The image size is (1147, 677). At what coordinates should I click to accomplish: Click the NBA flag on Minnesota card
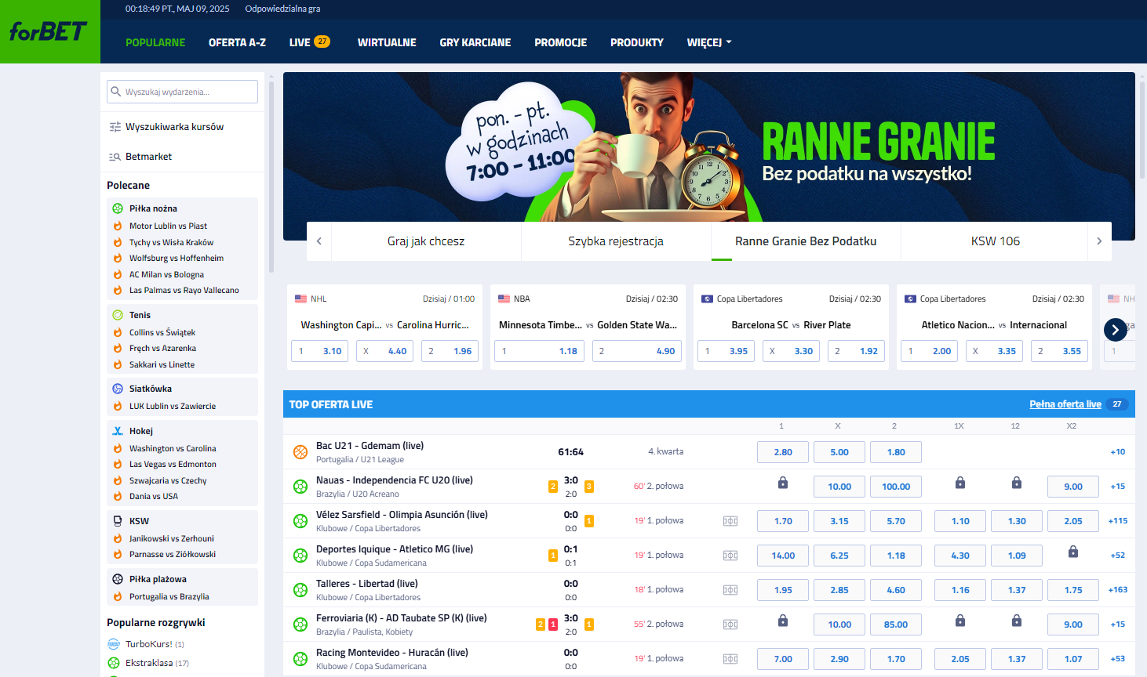(504, 299)
